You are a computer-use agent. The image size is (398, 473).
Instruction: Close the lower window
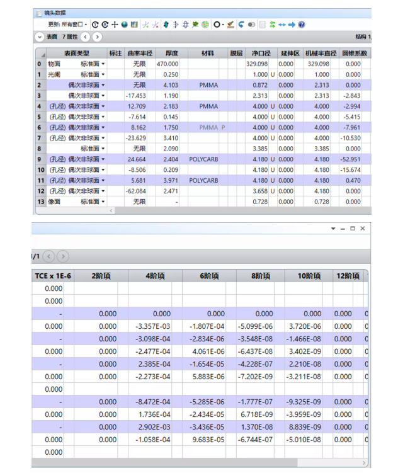(x=363, y=229)
